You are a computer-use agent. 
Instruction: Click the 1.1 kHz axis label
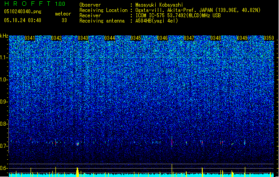pyautogui.click(x=4, y=58)
